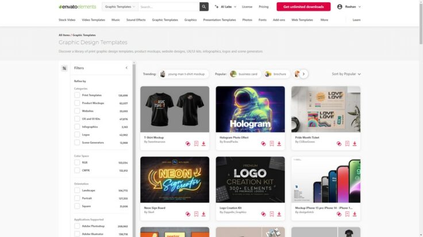The height and width of the screenshot is (237, 423).
Task: Show more popular tags arrow
Action: 303,74
